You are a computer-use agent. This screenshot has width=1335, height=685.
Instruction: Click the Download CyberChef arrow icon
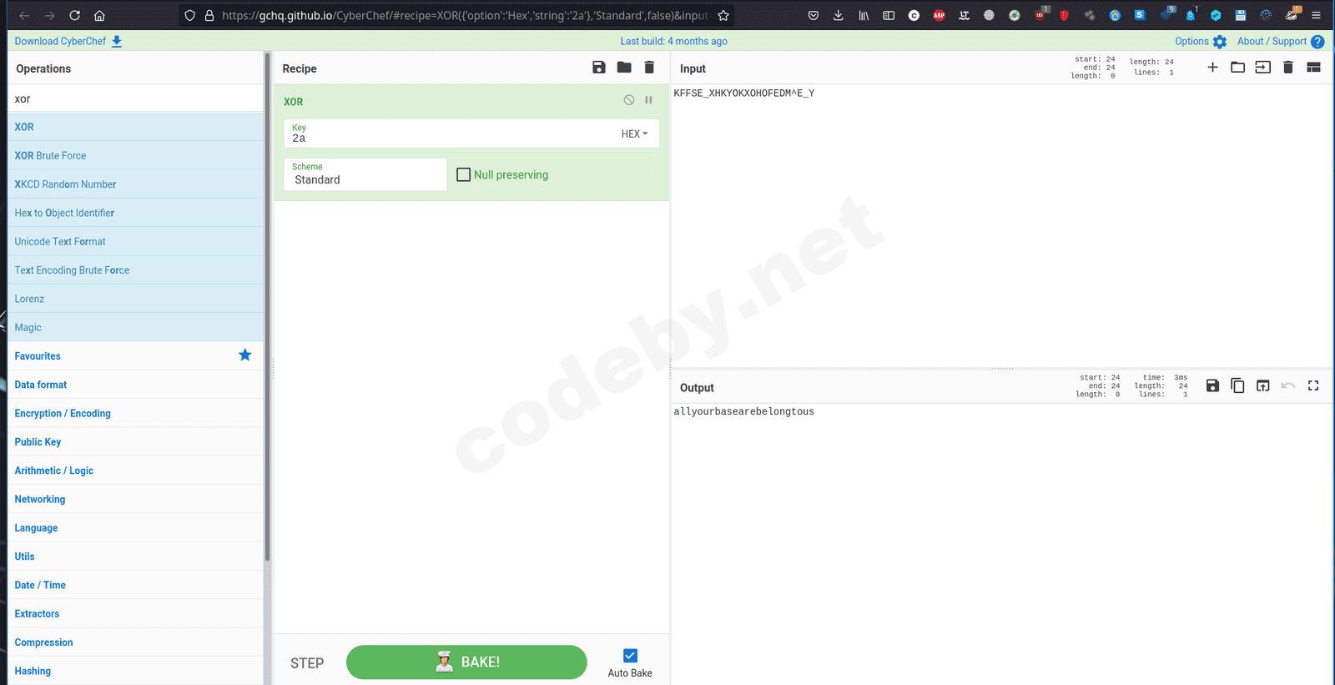[x=117, y=41]
